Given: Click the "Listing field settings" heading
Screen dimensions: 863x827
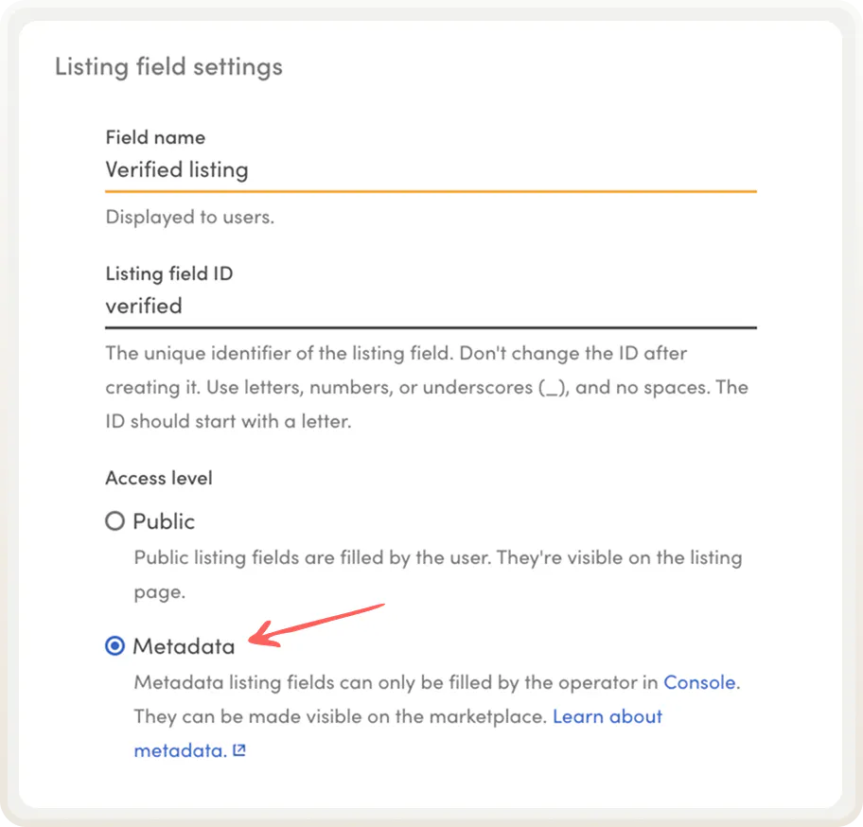Looking at the screenshot, I should click(x=168, y=67).
